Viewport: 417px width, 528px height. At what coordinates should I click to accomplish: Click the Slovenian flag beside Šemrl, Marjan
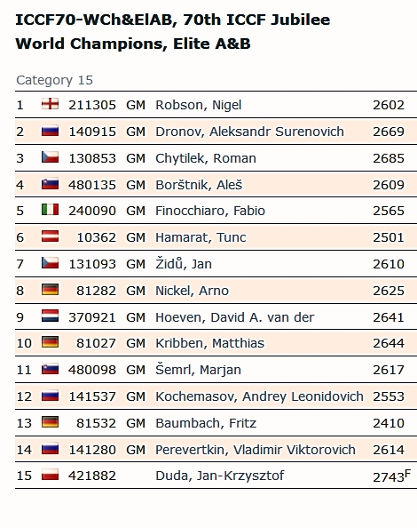[50, 369]
